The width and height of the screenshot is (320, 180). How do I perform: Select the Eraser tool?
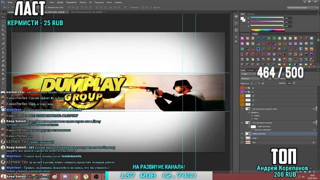click(3, 61)
